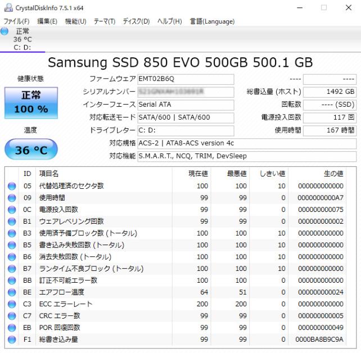Open the ヘルプ(H) menu

click(x=170, y=21)
